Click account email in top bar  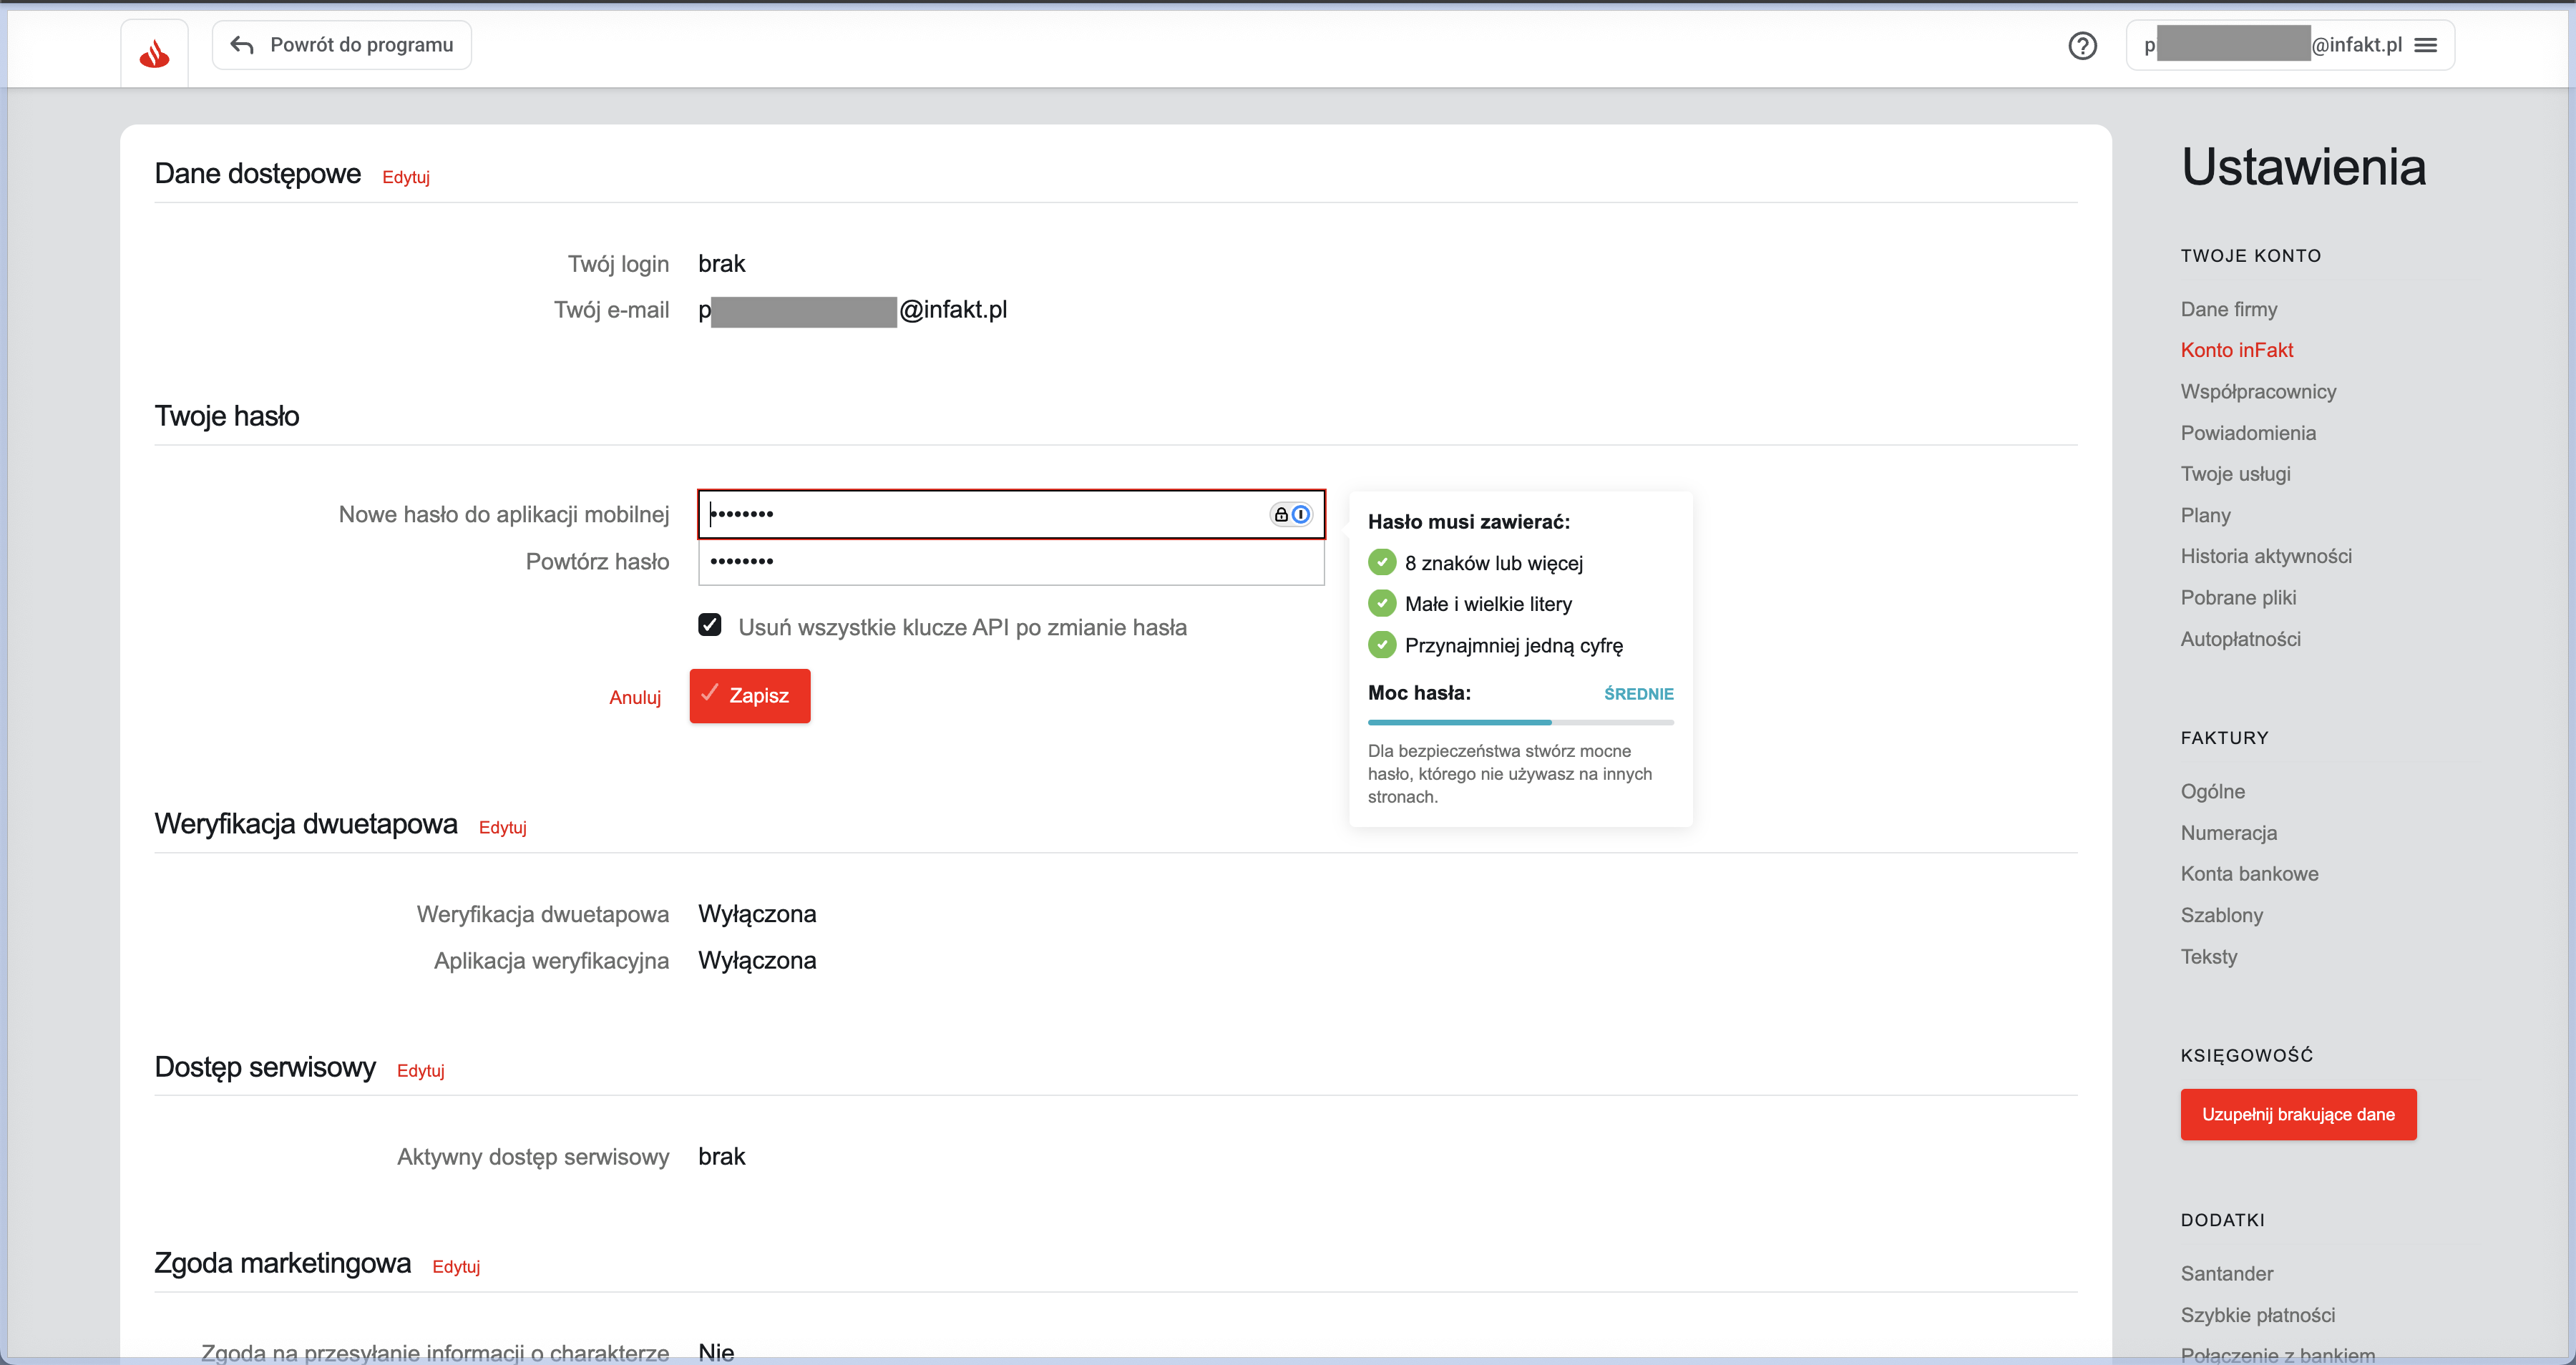2272,45
